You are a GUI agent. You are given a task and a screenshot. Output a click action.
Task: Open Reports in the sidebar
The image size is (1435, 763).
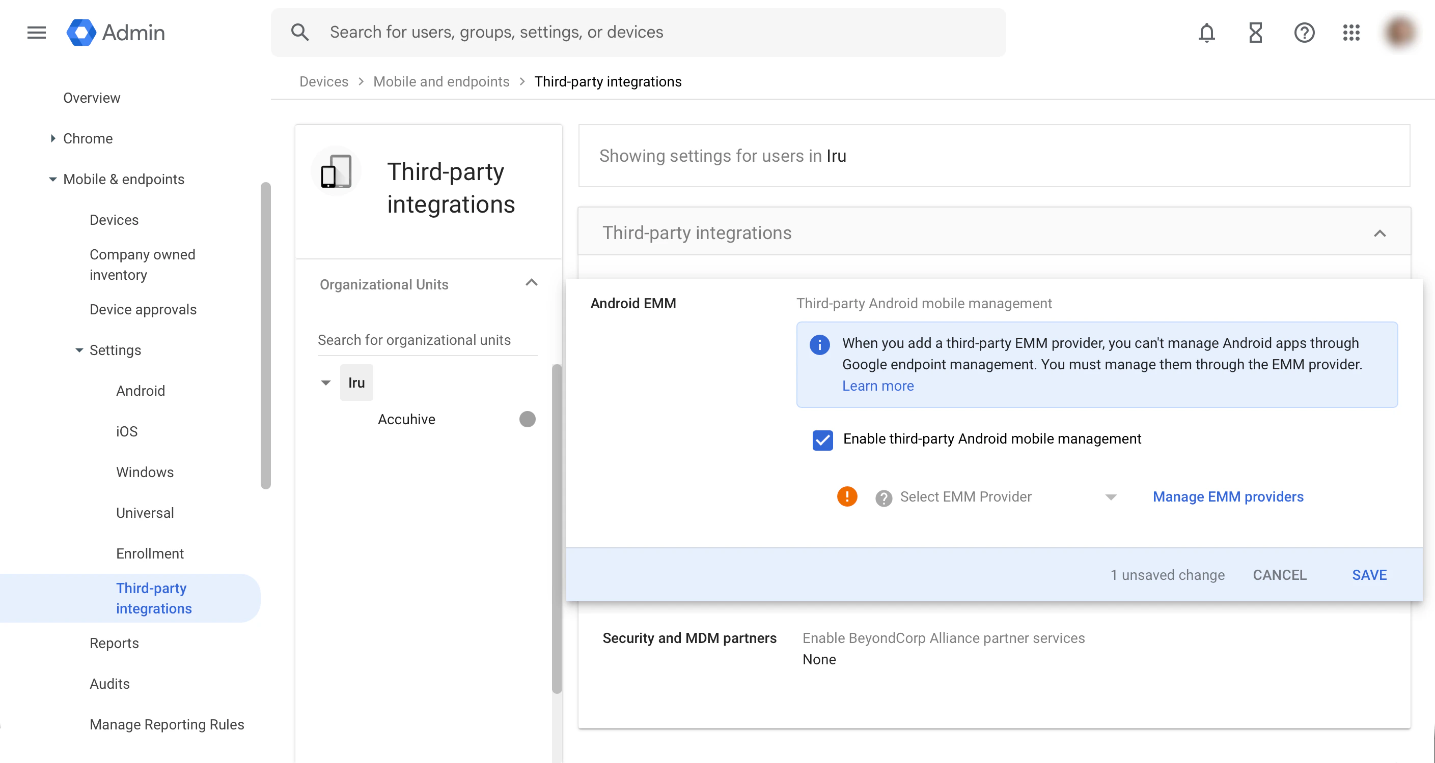[x=114, y=643]
